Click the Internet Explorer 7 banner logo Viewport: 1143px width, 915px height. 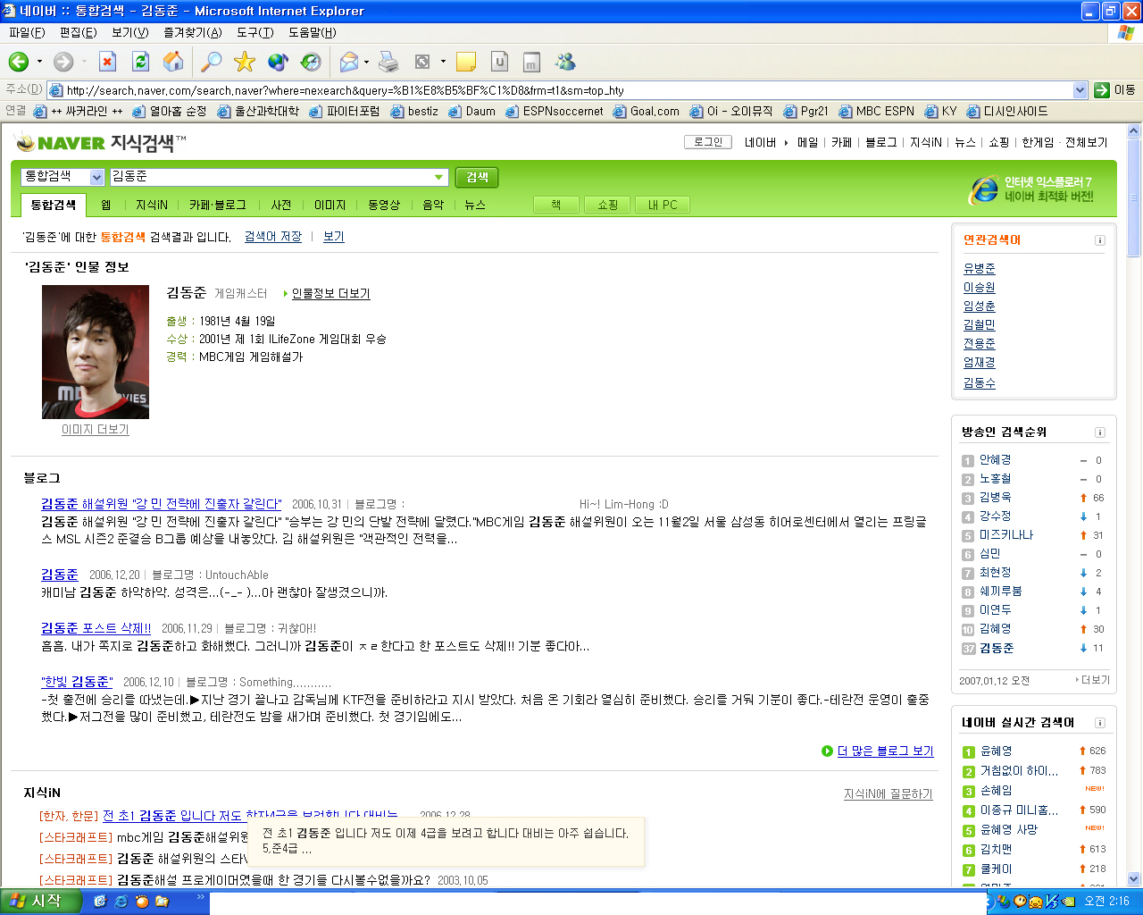984,189
